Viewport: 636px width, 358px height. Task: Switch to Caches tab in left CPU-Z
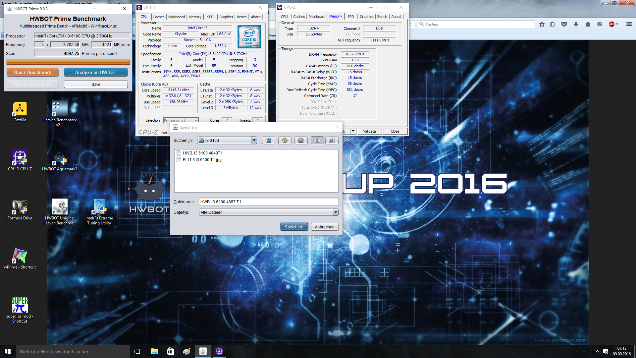(158, 17)
